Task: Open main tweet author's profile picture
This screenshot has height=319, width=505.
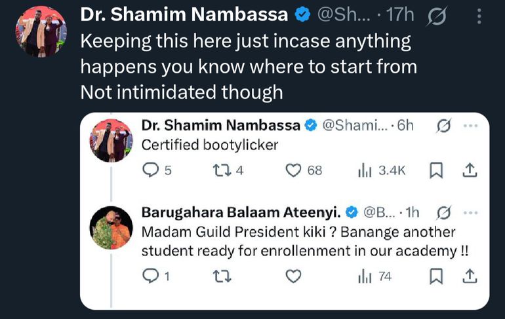Action: point(41,31)
